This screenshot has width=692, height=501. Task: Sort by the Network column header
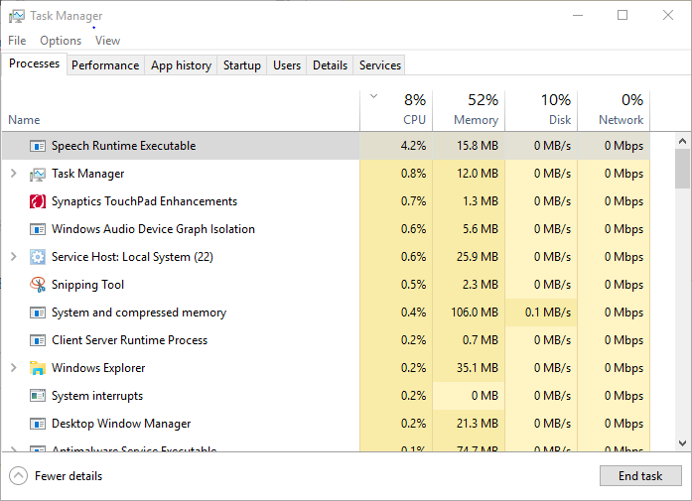pos(614,111)
